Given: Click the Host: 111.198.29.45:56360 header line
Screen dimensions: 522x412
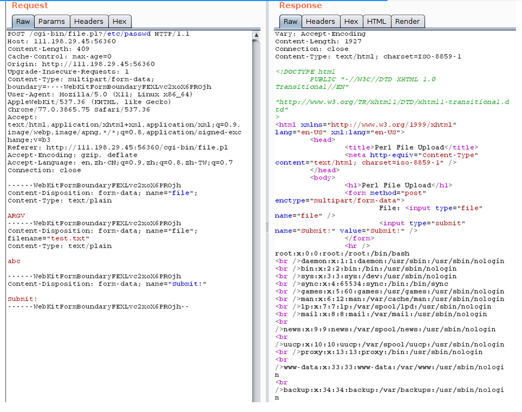Looking at the screenshot, I should coord(62,42).
